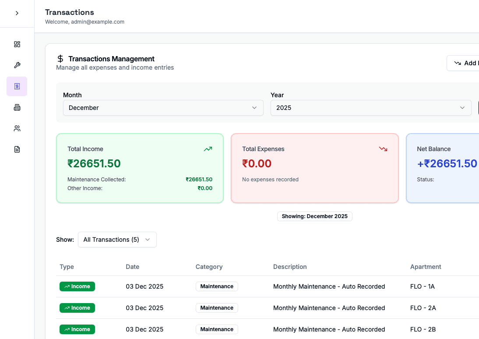Open the Dashboard grid icon in sidebar
The image size is (479, 339).
click(x=17, y=44)
